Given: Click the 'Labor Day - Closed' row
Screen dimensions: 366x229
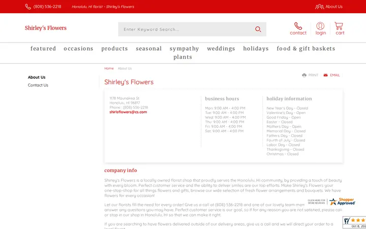Looking at the screenshot, I should [283, 145].
